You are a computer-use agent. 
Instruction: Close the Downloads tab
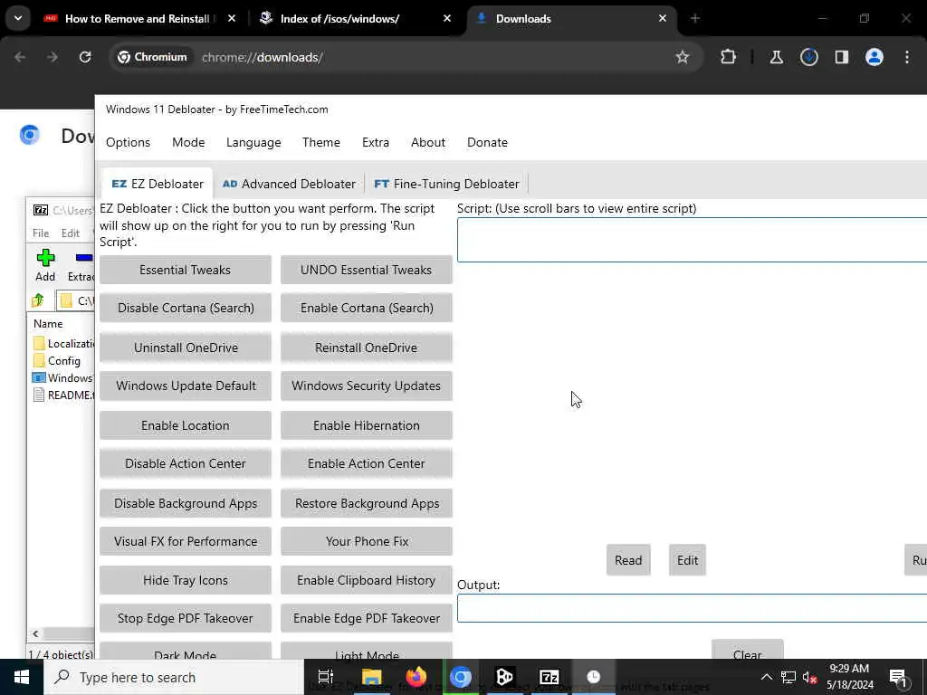(662, 18)
